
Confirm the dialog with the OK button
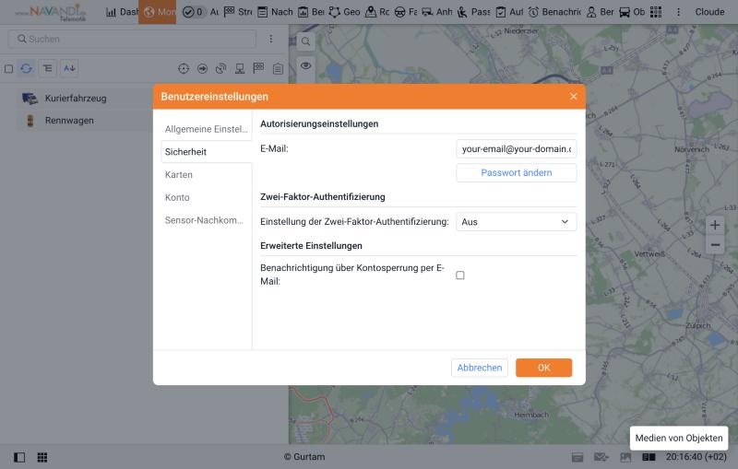pos(543,368)
